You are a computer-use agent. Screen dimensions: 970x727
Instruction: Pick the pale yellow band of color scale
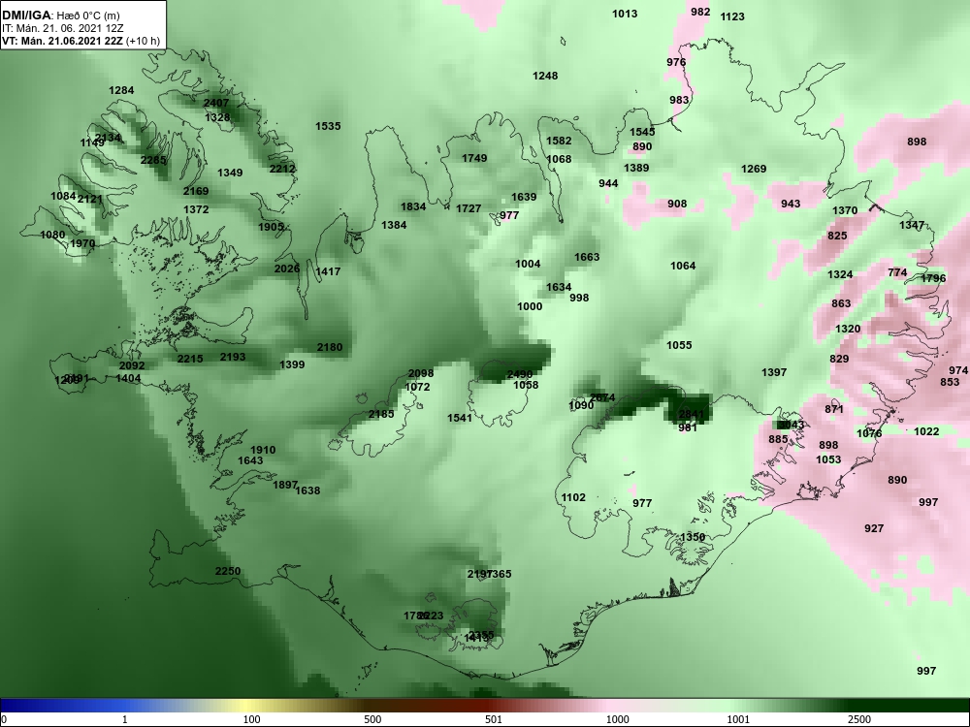tap(247, 706)
